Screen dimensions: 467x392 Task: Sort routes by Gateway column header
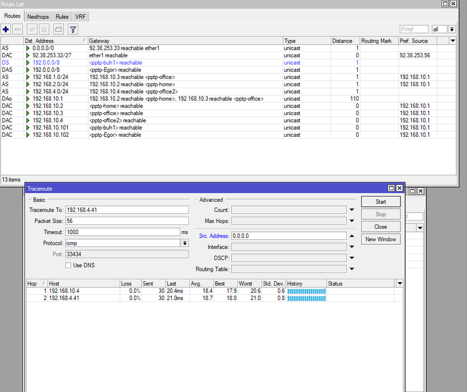(185, 41)
